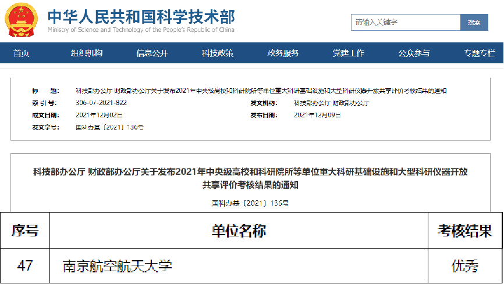Viewport: 504px width, 284px height.
Task: Click the national emblem logo
Action: (21, 20)
